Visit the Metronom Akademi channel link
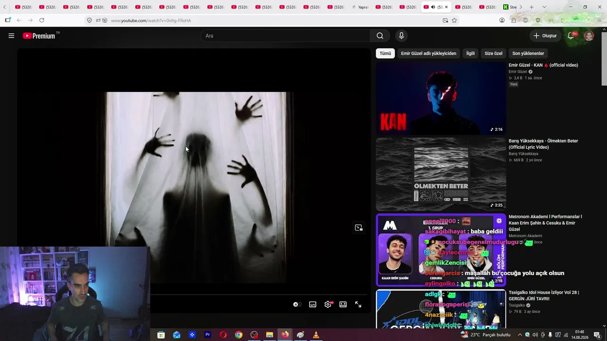Viewport: 607px width, 341px height. [525, 236]
